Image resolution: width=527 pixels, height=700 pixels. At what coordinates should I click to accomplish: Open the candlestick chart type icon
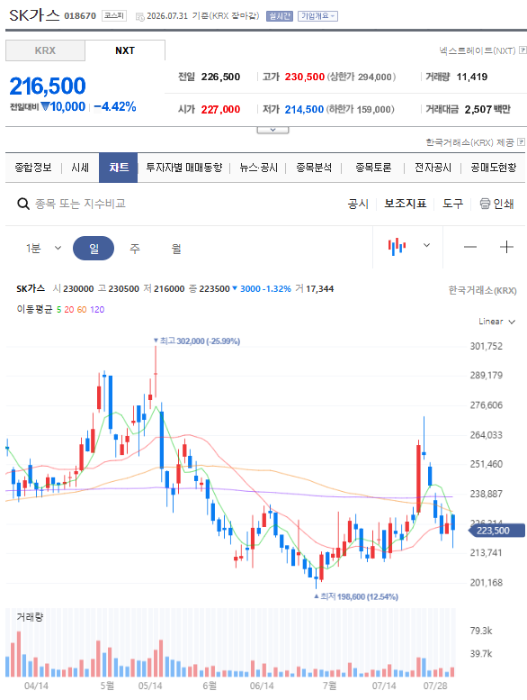coord(397,247)
